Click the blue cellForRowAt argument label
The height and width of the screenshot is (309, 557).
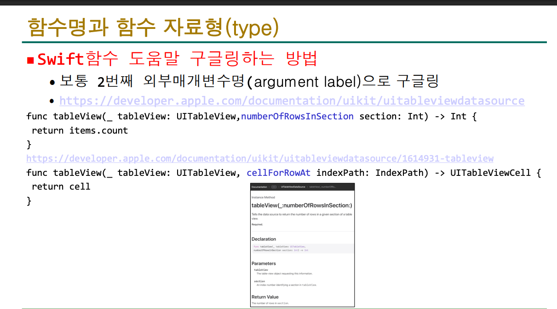point(279,173)
